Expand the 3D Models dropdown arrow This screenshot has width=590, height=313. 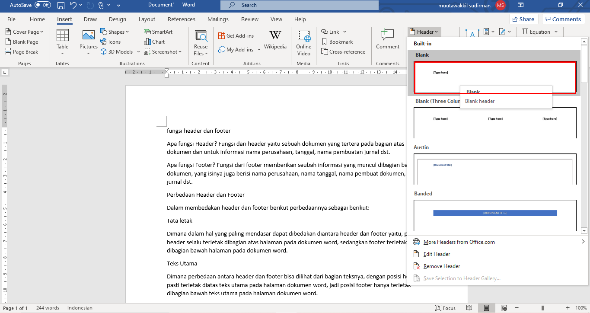click(x=138, y=51)
